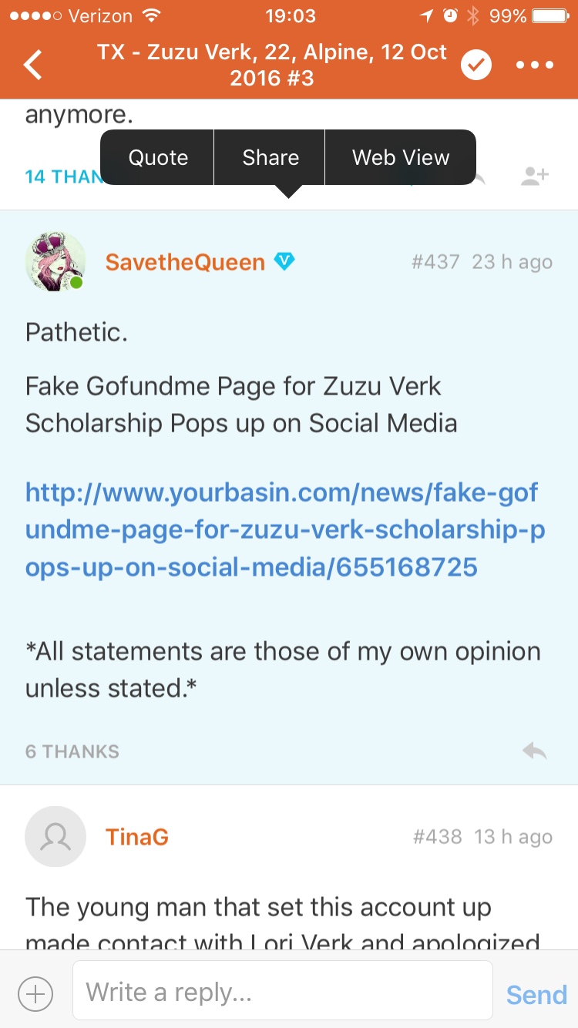Tap post number #438
Screen dimensions: 578x1028
click(438, 836)
